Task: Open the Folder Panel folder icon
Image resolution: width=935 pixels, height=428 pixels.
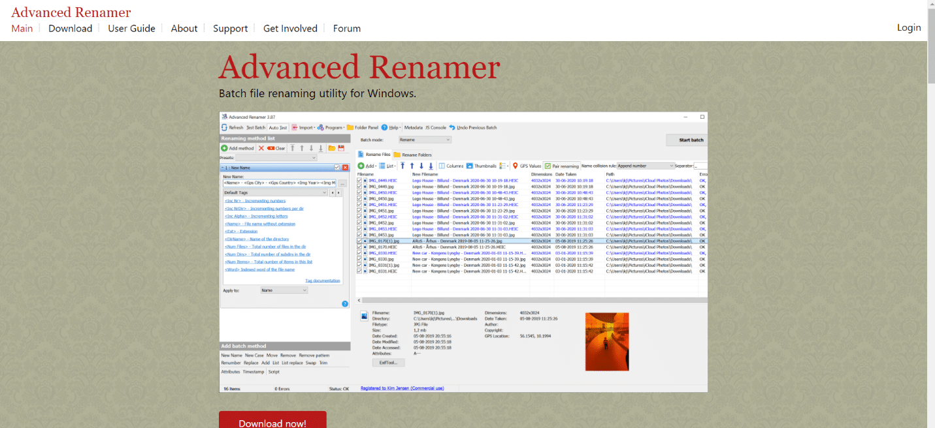Action: [x=350, y=127]
